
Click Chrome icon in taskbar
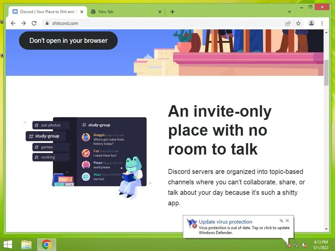pyautogui.click(x=47, y=244)
